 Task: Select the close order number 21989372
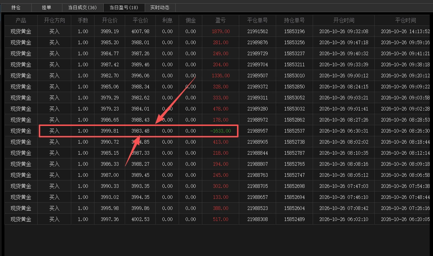[258, 87]
